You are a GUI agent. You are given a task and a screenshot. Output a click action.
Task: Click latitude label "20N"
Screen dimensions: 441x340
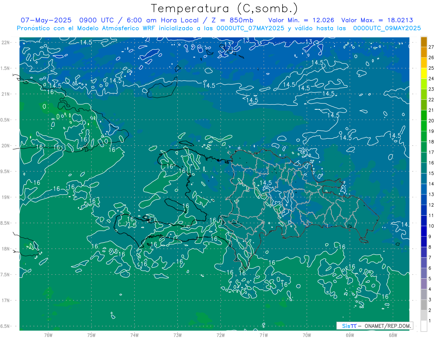(x=6, y=146)
